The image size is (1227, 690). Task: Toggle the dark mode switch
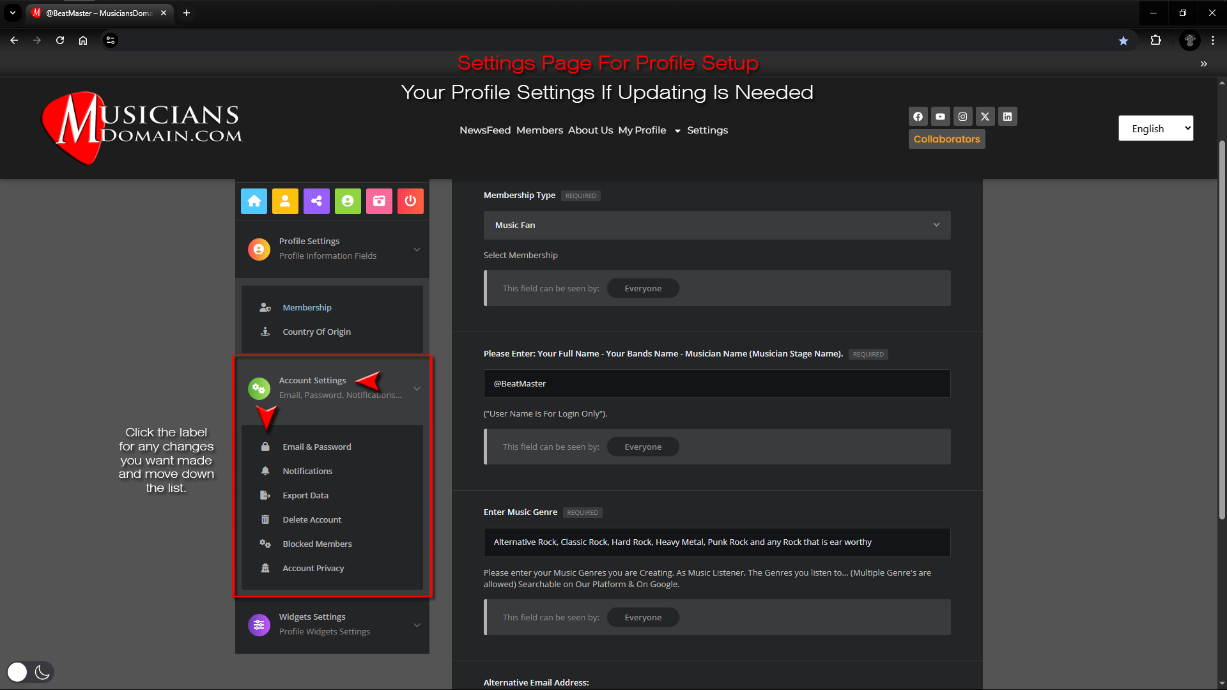pos(30,671)
